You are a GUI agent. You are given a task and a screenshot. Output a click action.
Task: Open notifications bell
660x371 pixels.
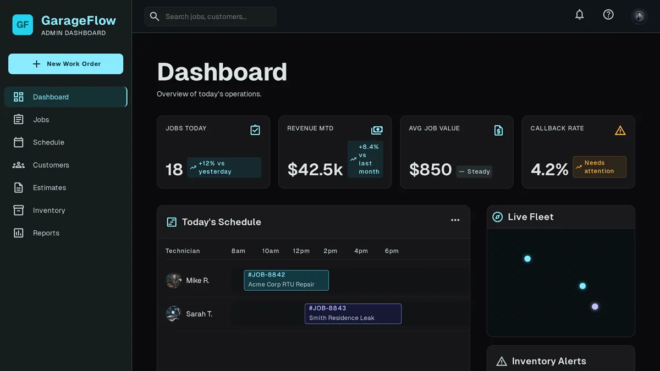click(579, 15)
